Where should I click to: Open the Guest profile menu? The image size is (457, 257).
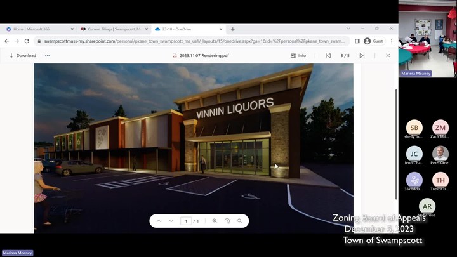coord(374,41)
